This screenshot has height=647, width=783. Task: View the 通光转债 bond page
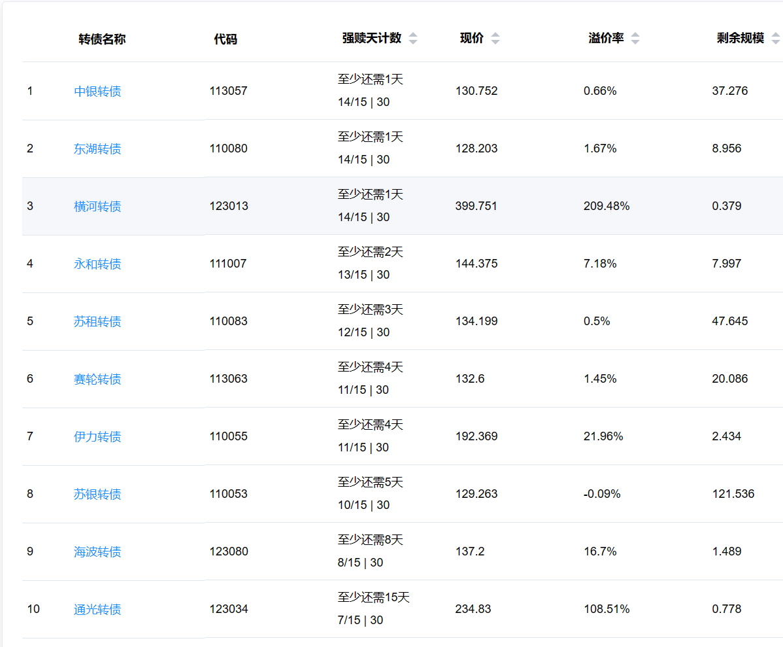(x=97, y=609)
